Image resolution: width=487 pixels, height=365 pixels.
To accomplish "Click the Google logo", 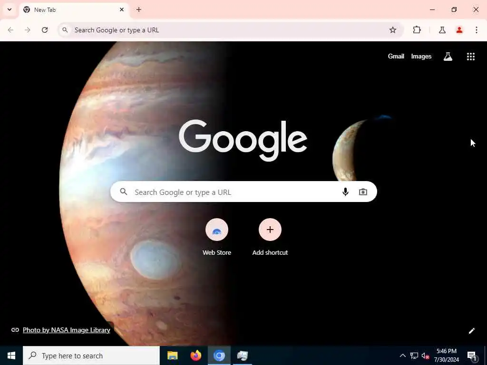I will point(243,140).
